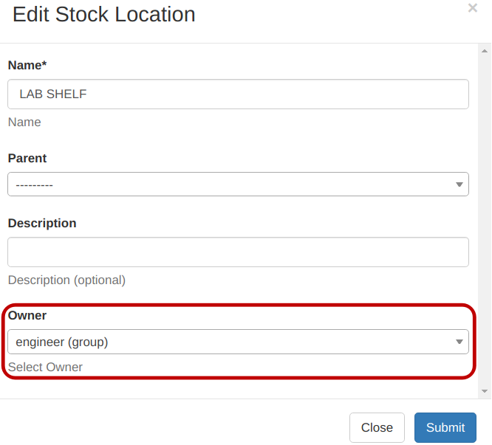The image size is (492, 445).
Task: Click the Description (optional) help text
Action: pos(66,280)
